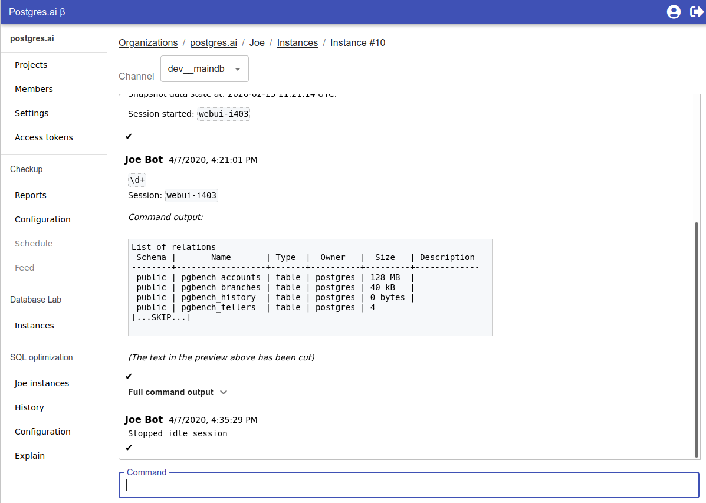Viewport: 706px width, 503px height.
Task: View Checkup Reports
Action: [x=31, y=195]
